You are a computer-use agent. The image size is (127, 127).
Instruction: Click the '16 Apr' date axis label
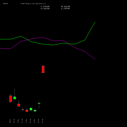pyautogui.click(x=22, y=121)
